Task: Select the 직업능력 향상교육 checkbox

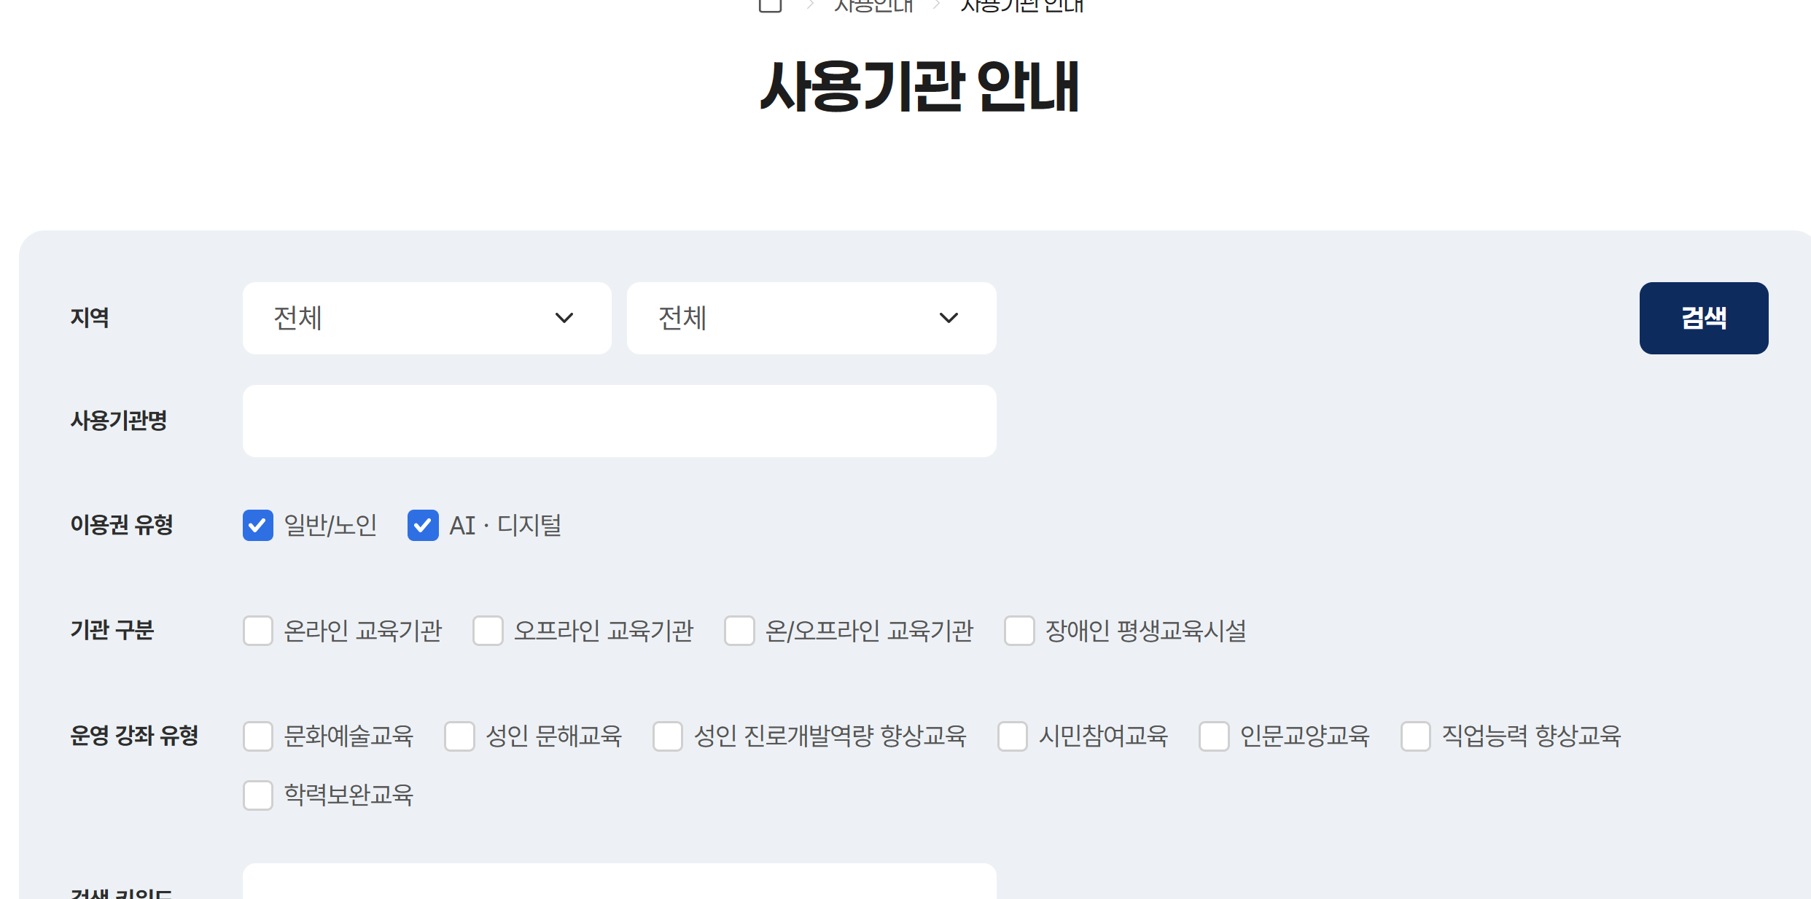Action: point(1415,736)
